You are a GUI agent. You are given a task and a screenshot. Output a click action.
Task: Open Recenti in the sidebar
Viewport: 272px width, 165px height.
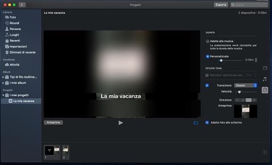[15, 41]
